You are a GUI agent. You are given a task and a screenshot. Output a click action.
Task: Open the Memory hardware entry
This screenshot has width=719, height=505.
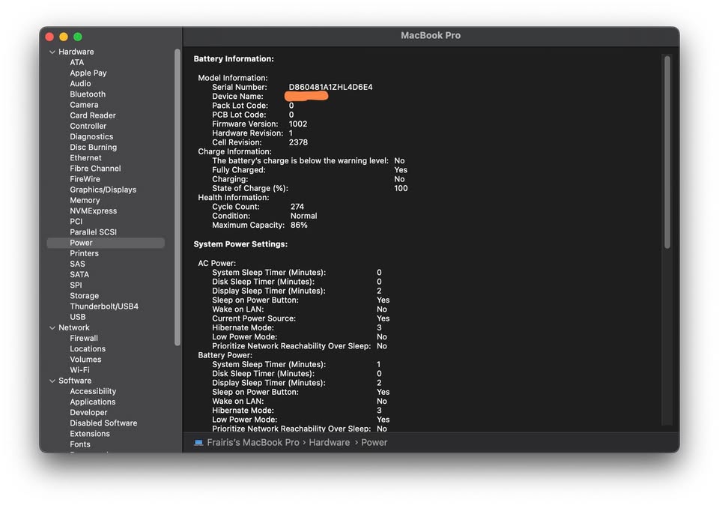[85, 201]
